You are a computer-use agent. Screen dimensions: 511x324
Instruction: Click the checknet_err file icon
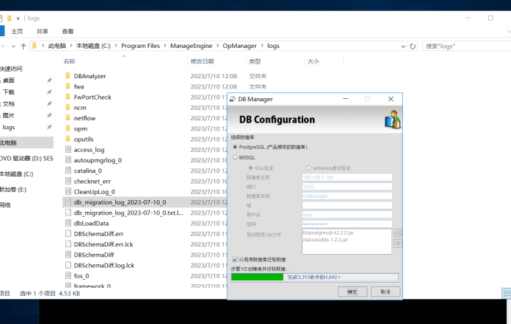(x=68, y=181)
